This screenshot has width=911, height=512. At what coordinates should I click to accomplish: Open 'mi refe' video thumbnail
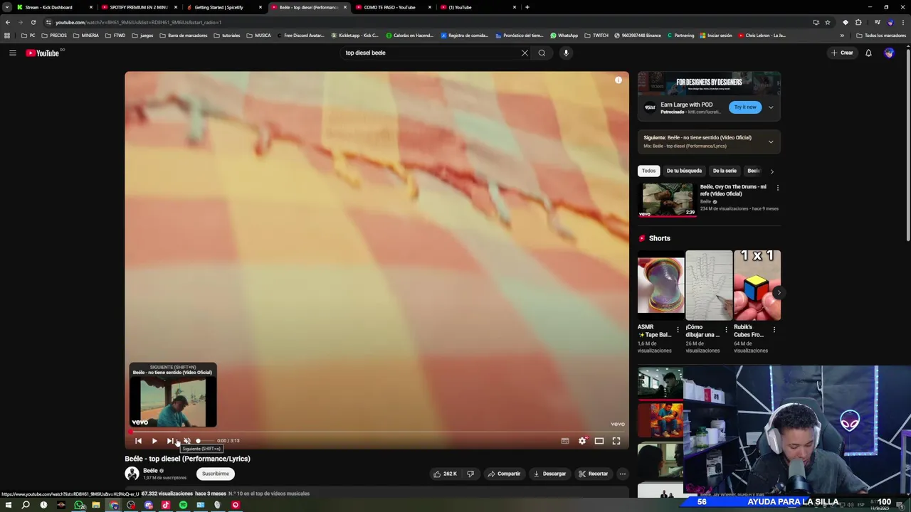click(668, 200)
